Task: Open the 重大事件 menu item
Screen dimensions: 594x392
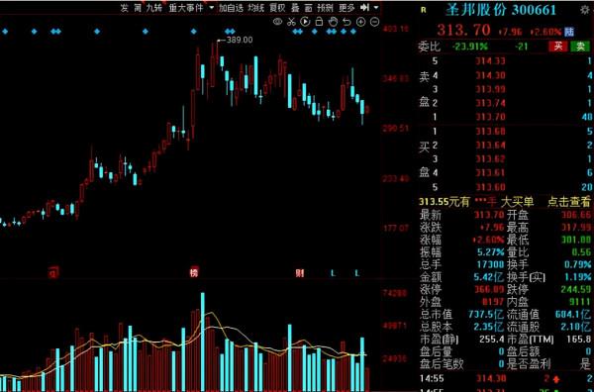Action: point(186,8)
